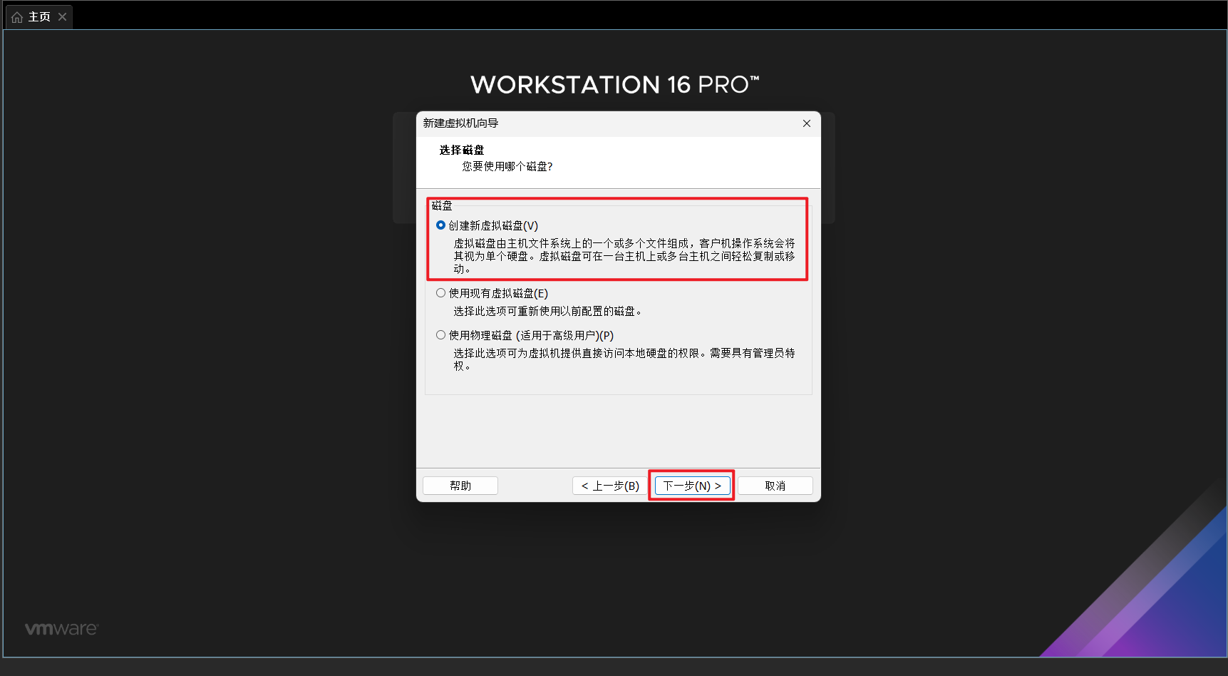This screenshot has width=1228, height=676.
Task: Switch to the 主页 tab
Action: [x=39, y=17]
